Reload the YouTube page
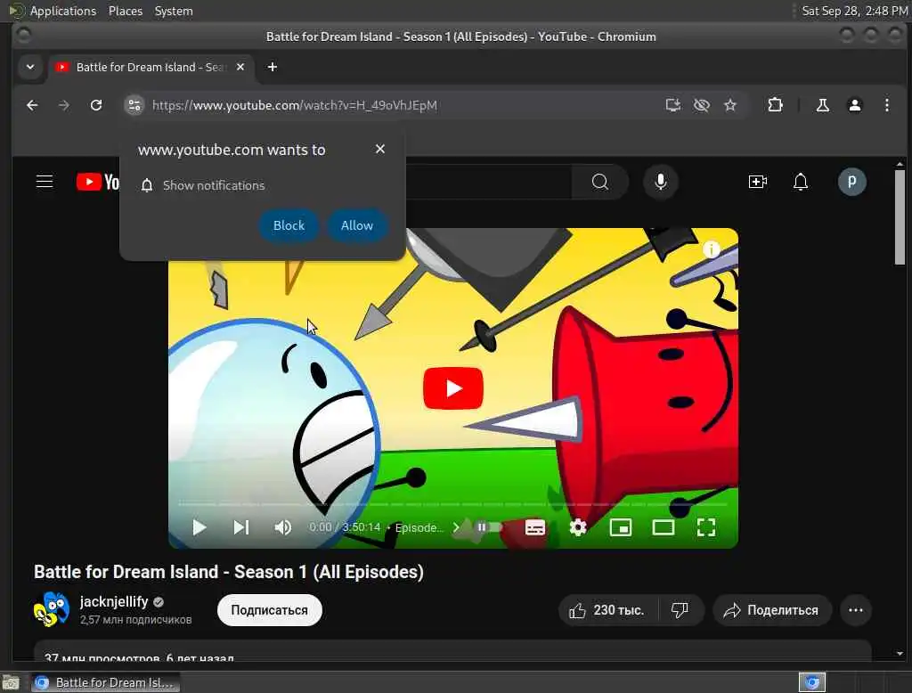Image resolution: width=912 pixels, height=693 pixels. [x=96, y=105]
